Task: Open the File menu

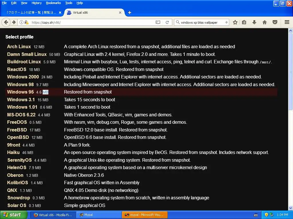Action: point(4,3)
